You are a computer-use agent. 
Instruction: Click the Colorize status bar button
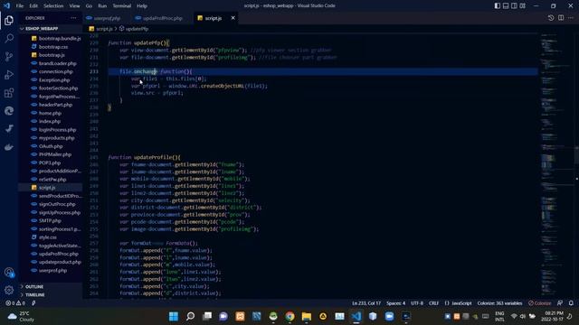pos(539,303)
